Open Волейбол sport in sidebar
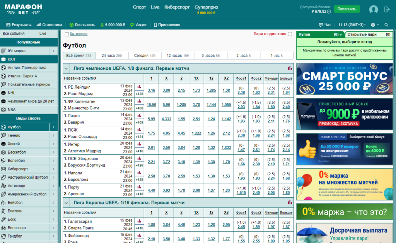396x243 pixels. click(x=24, y=161)
